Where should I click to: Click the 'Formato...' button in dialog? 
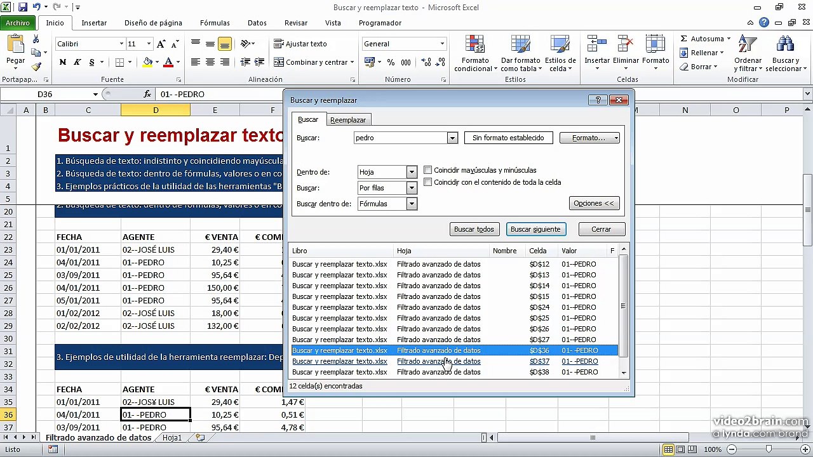point(589,138)
